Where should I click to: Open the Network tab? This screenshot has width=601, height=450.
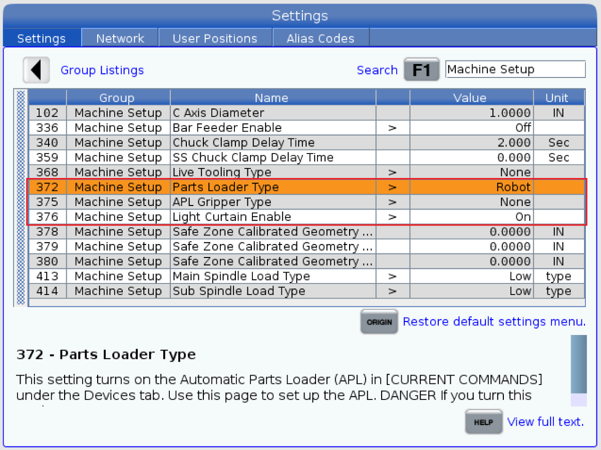click(120, 38)
